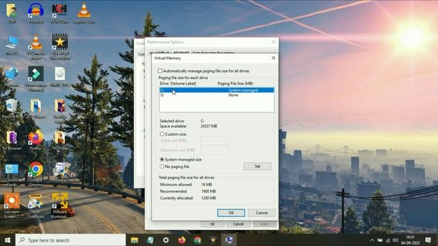Open the battery icon in system tray
Viewport: 438px width, 246px height.
380,240
